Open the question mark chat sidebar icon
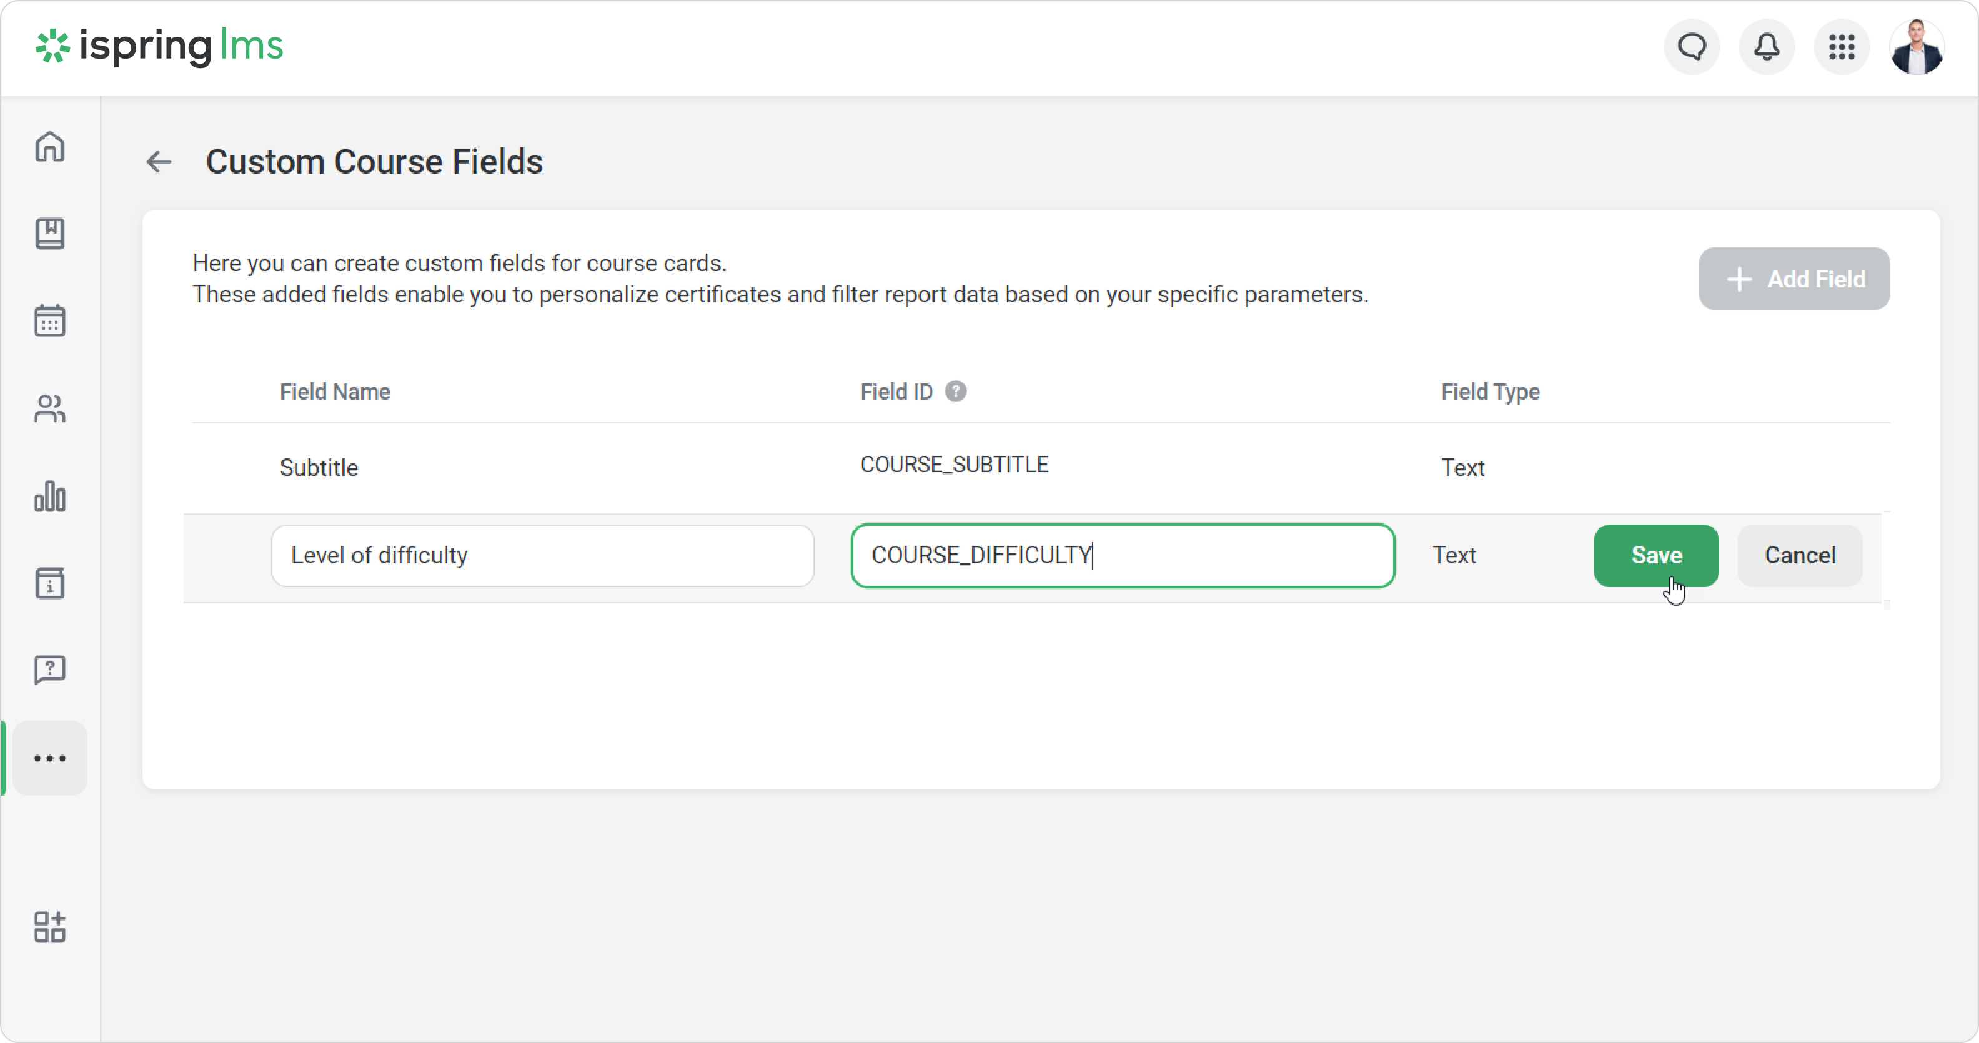The image size is (1979, 1043). pyautogui.click(x=50, y=670)
